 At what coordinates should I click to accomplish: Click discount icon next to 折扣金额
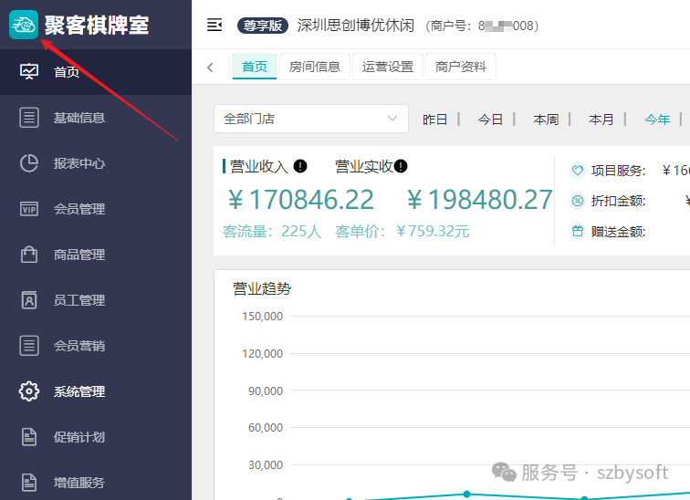click(578, 201)
